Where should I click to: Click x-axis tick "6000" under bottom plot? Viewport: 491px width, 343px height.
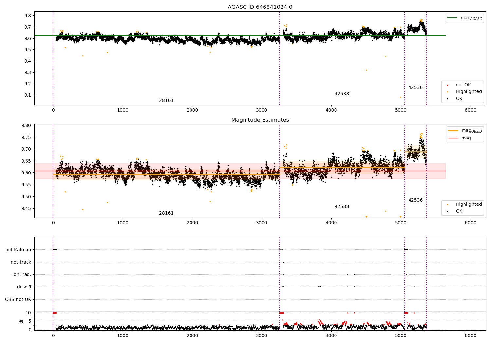[x=471, y=336]
